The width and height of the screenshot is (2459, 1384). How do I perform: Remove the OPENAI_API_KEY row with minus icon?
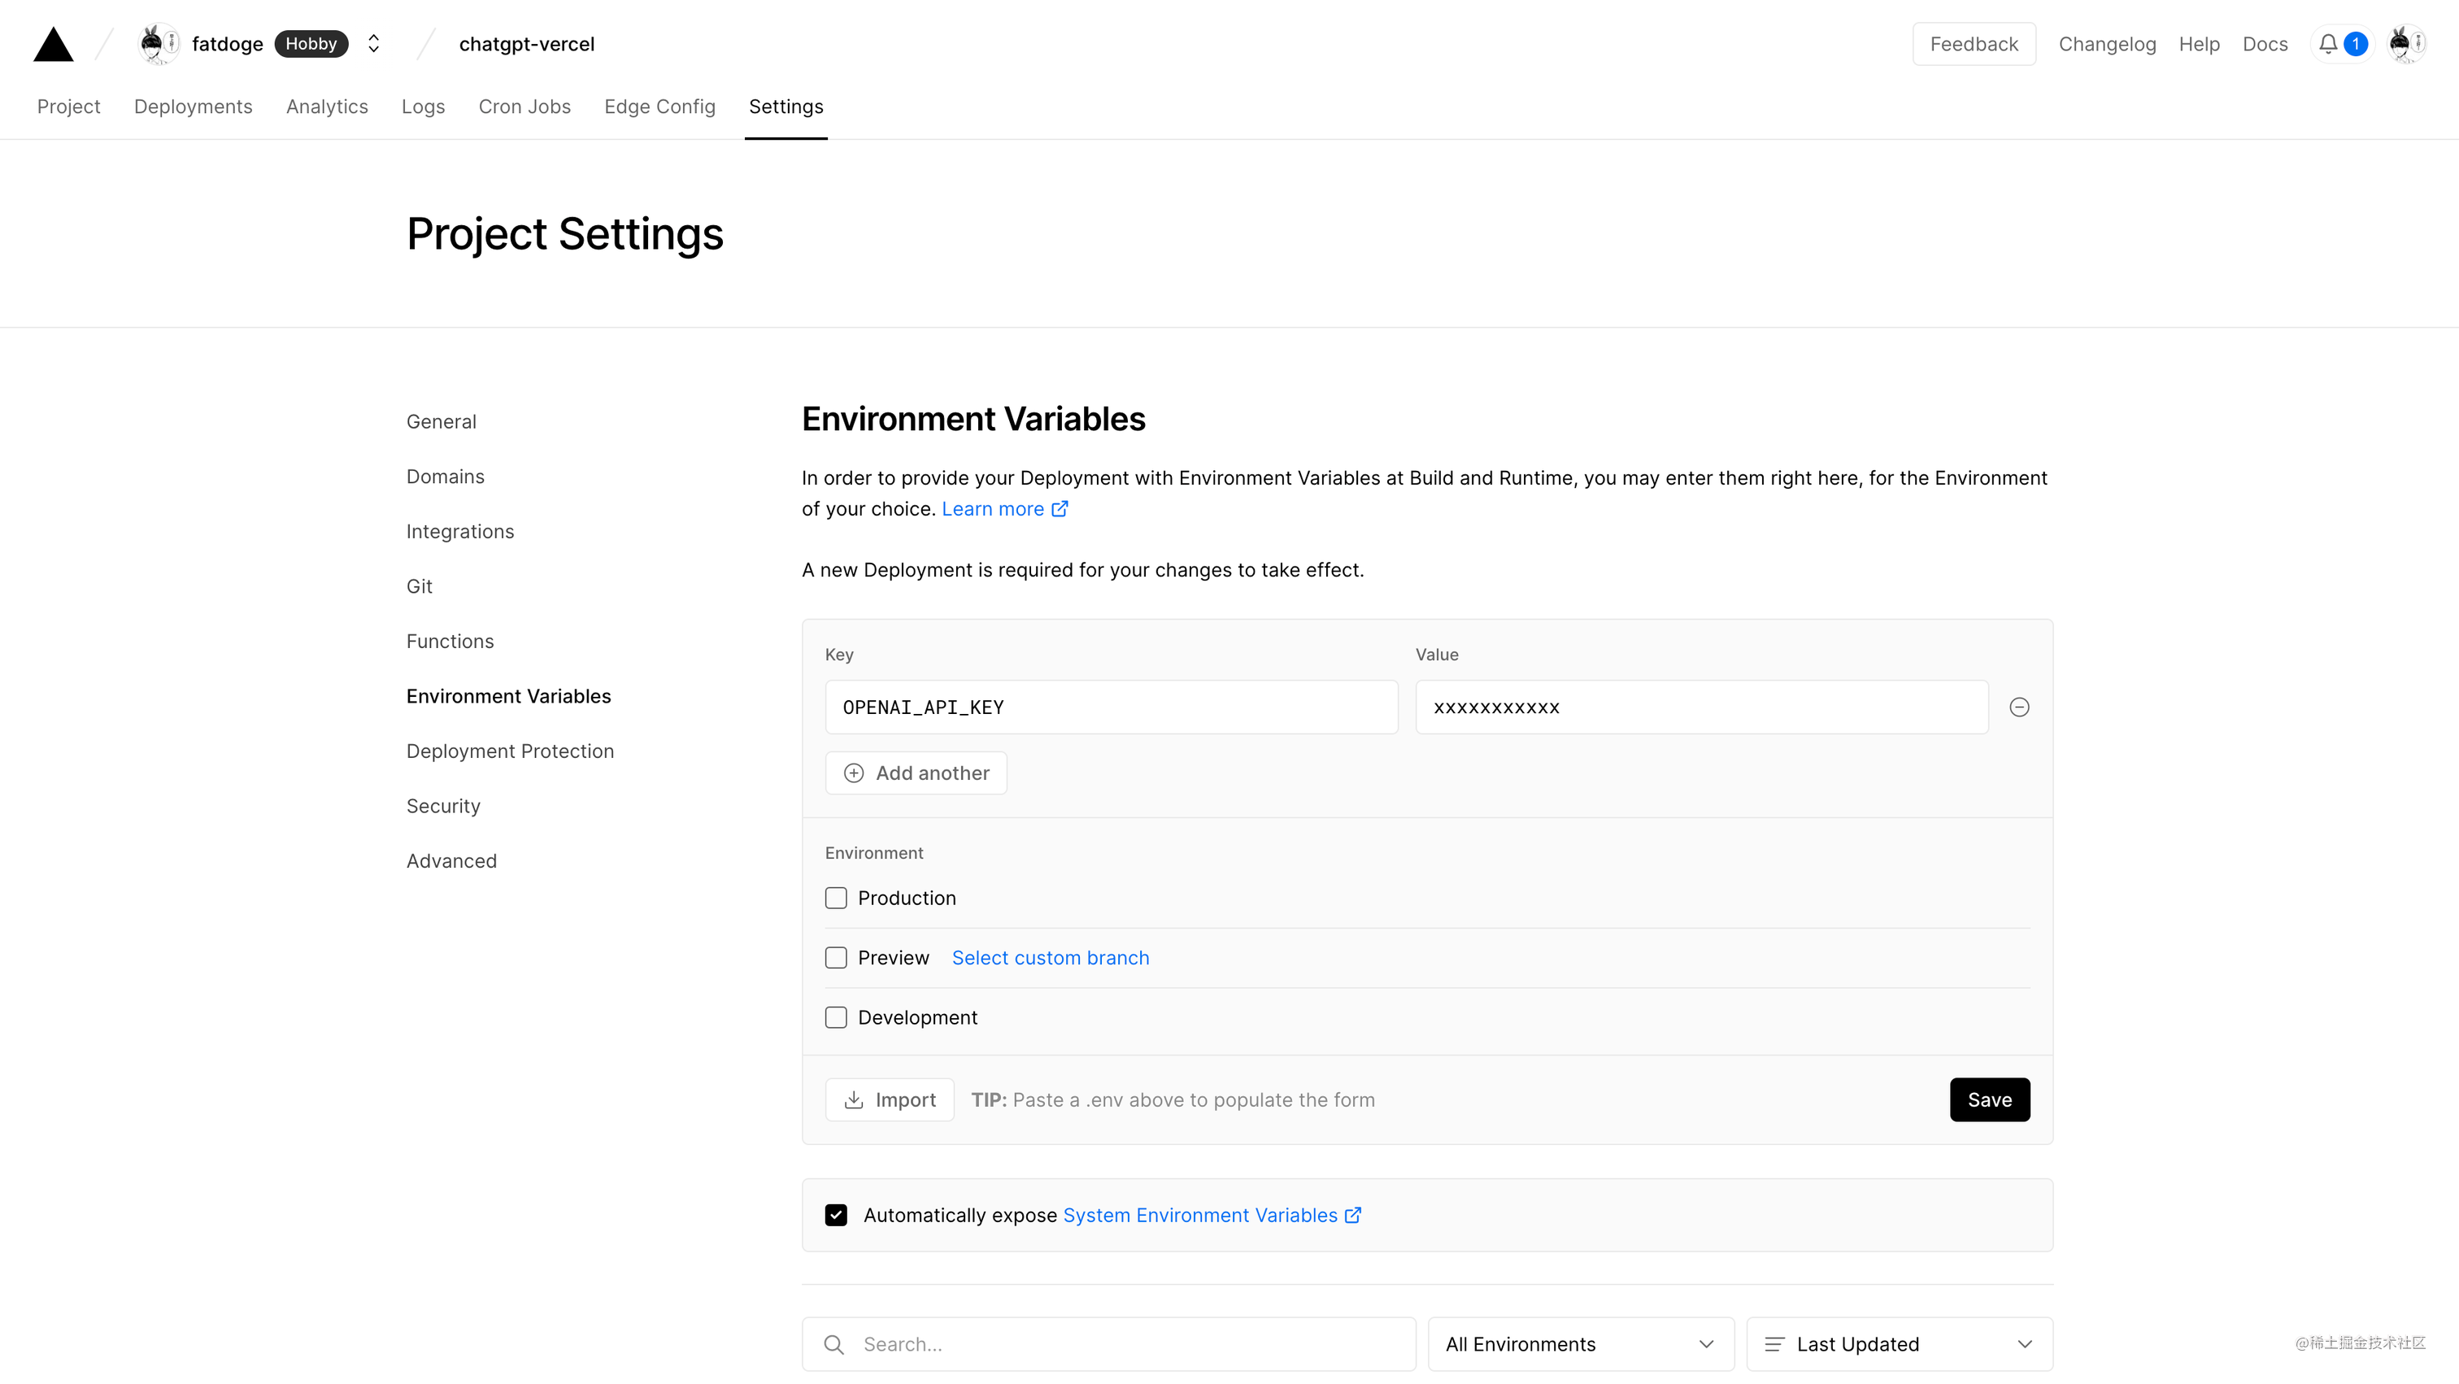(x=2019, y=707)
